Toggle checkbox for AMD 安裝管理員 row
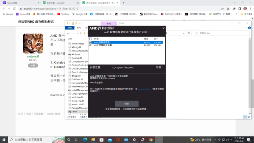Viewport: 254px width, 143px height. (x=90, y=42)
